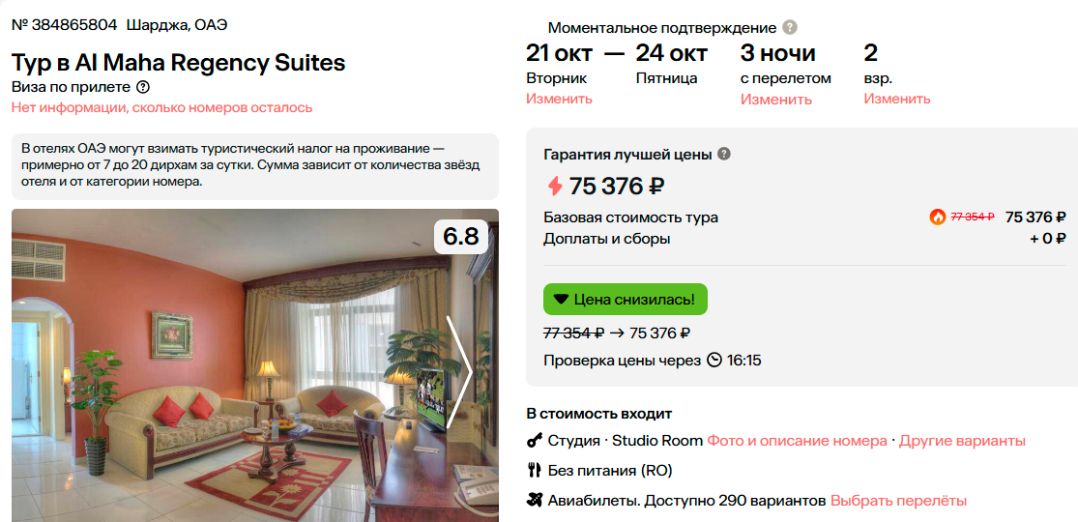Select flights via "Выбрать перелёты"
1078x522 pixels.
pyautogui.click(x=898, y=501)
